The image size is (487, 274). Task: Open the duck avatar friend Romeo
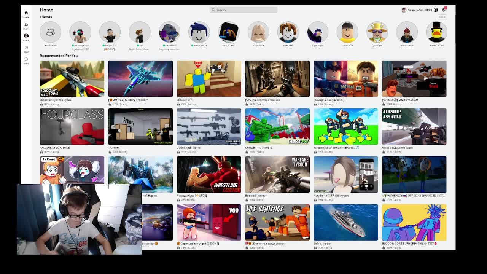[436, 32]
